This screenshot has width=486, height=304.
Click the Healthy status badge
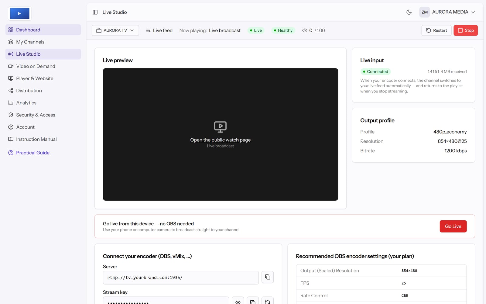(x=283, y=30)
